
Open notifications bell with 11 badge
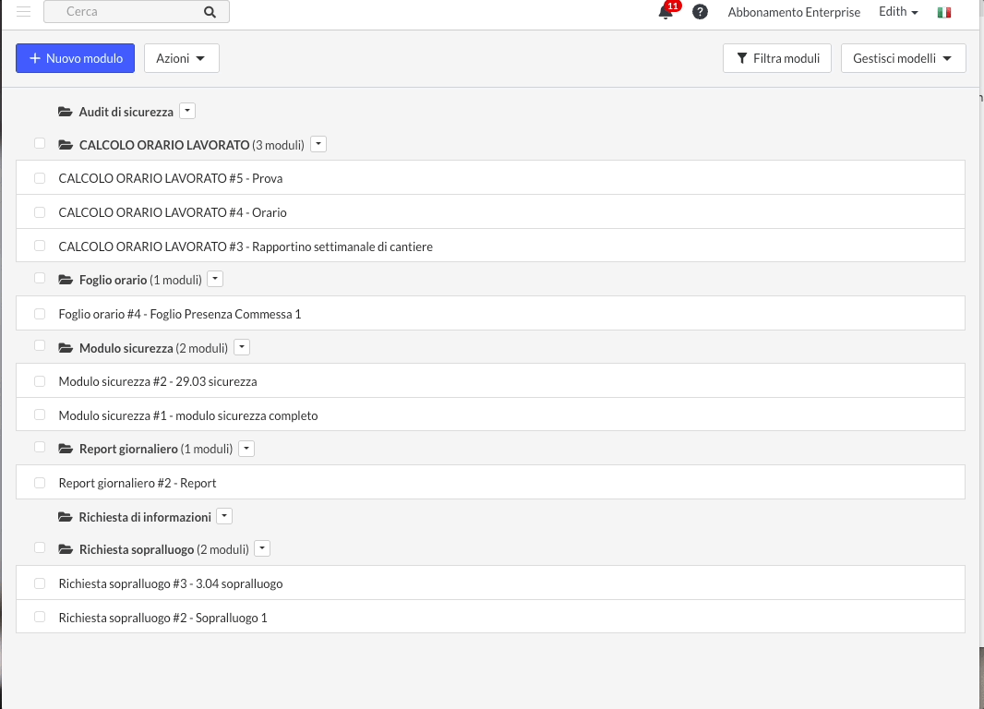[x=666, y=12]
